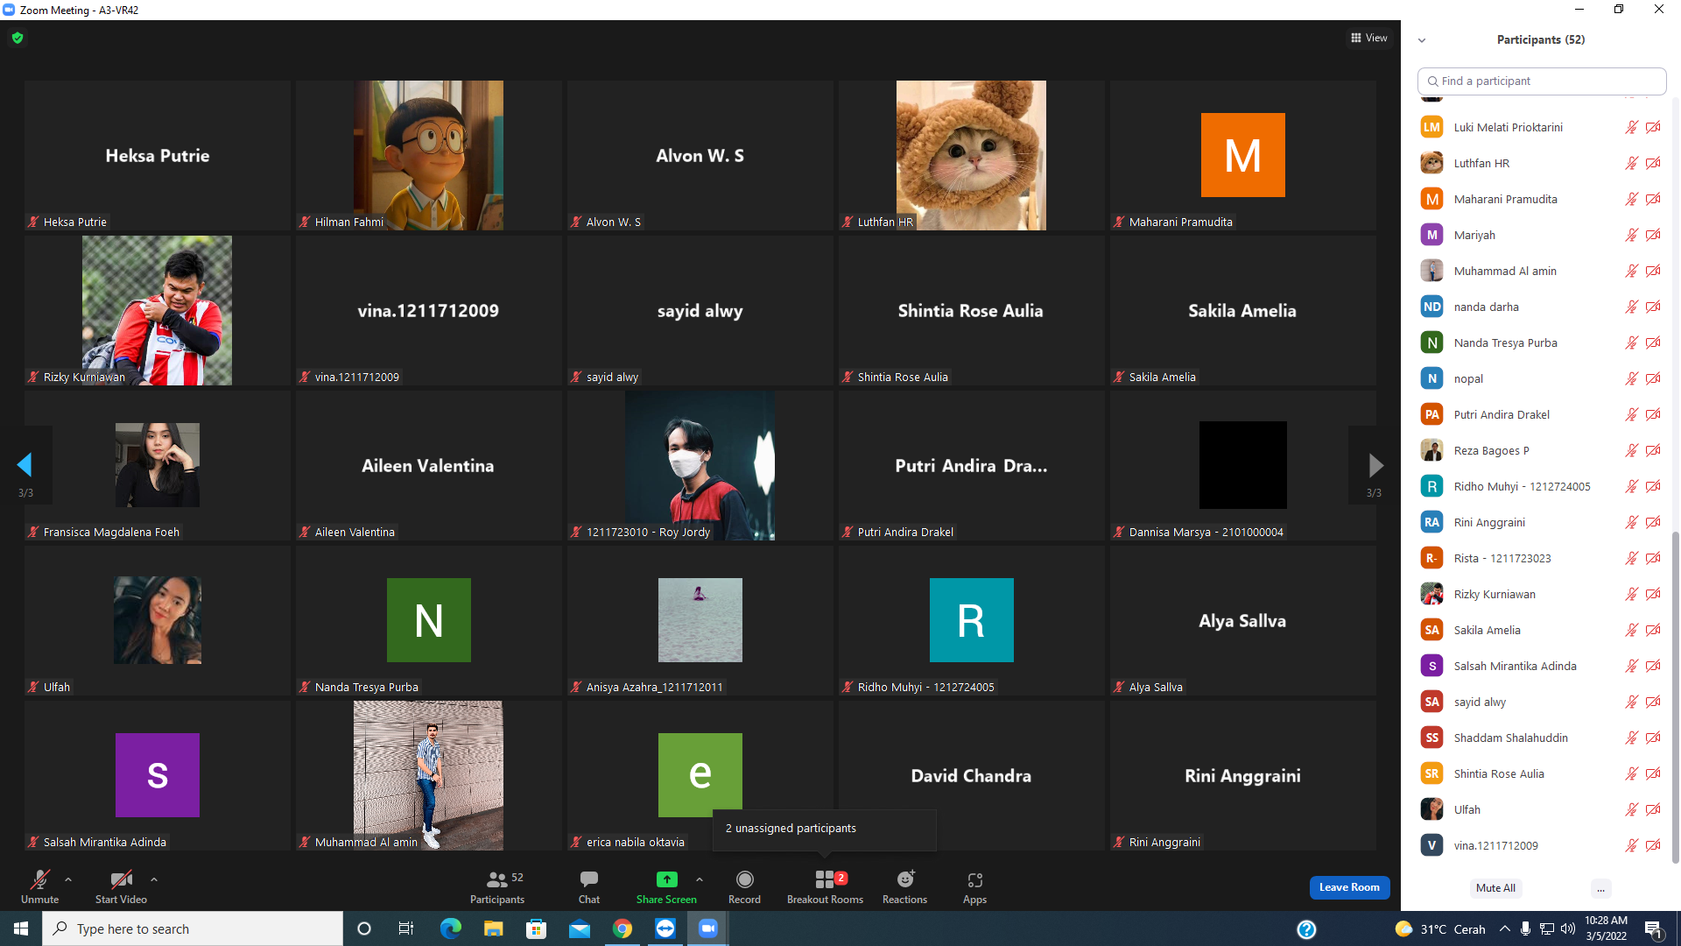Screen dimensions: 1681x946
Task: Open the more options (...) button in participants panel
Action: (1600, 888)
